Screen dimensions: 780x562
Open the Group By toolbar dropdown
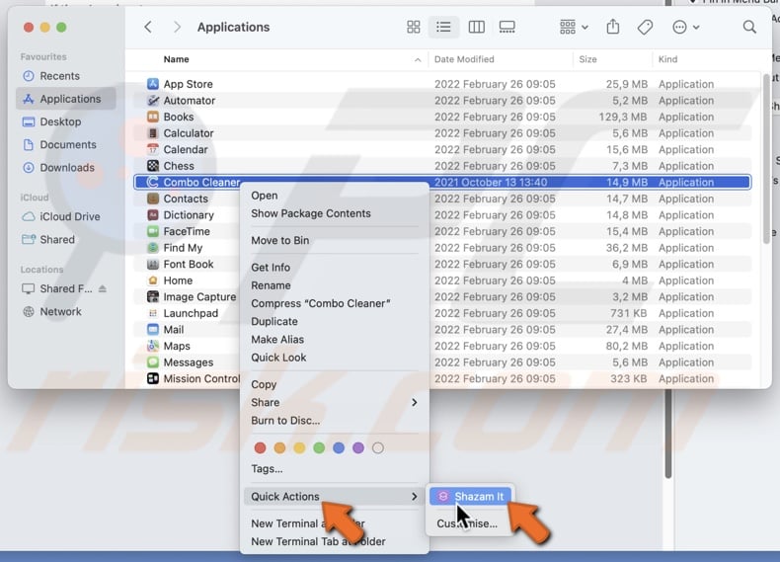click(574, 27)
